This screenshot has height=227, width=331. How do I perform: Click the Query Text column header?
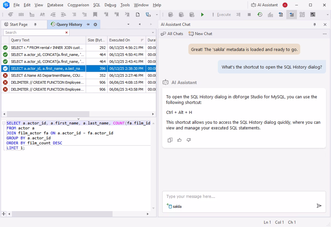(47, 40)
